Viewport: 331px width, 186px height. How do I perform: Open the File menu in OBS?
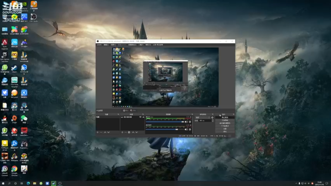[99, 45]
